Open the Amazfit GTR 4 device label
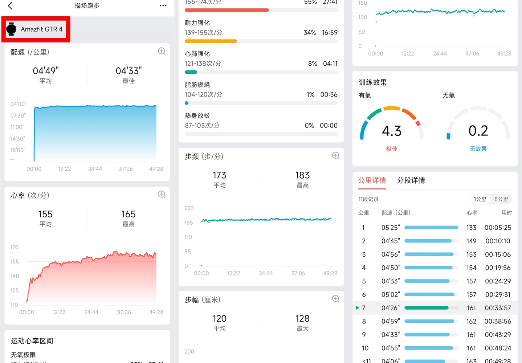 (x=41, y=29)
